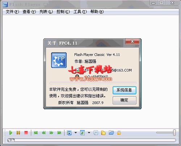
Task: Click the green rewind icon
Action: pyautogui.click(x=43, y=133)
